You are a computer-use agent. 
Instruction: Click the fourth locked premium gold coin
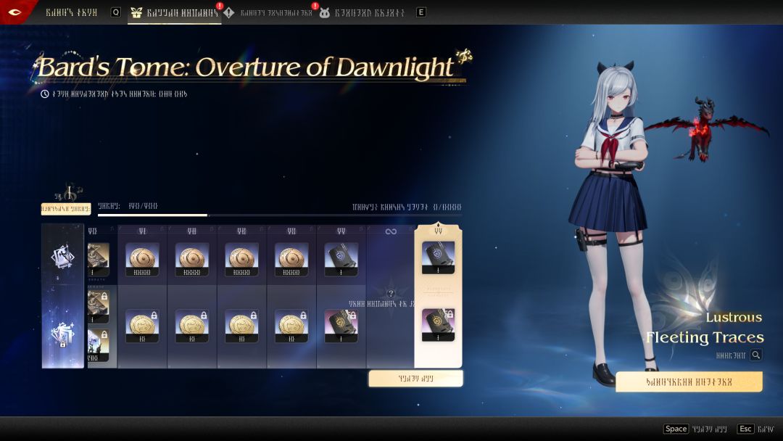(291, 326)
